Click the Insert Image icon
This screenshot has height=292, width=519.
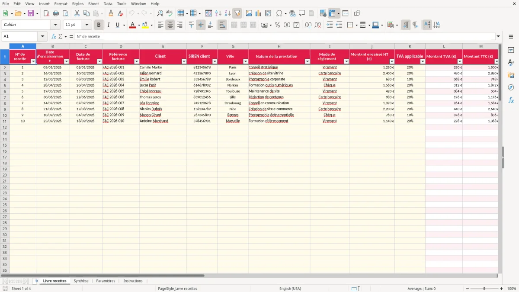249,13
